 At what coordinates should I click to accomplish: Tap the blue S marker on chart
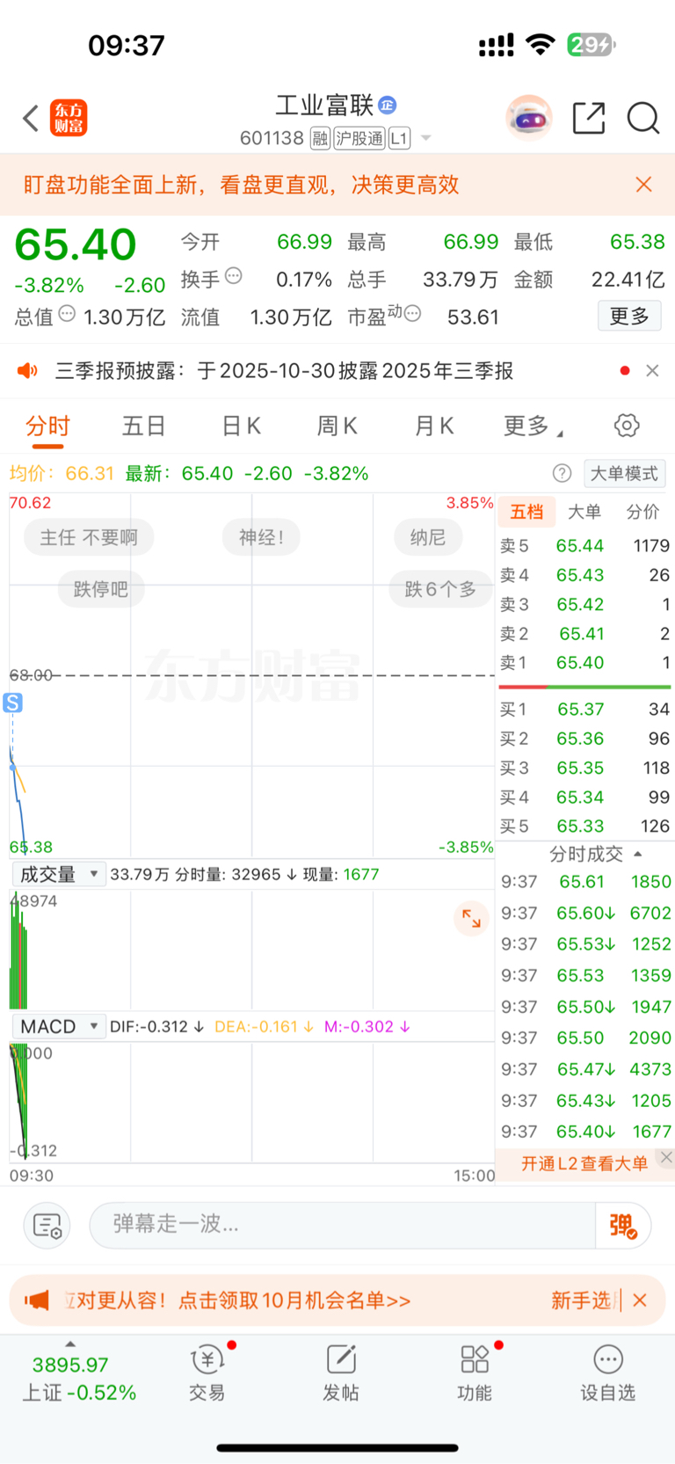pyautogui.click(x=12, y=703)
